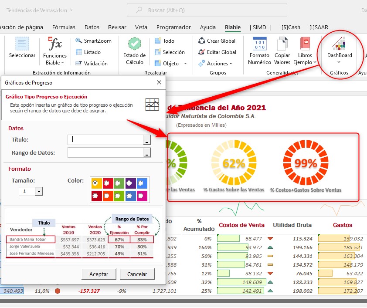Expand Objeto dropdown arrow
Screen dimensions: 367x308
point(185,63)
